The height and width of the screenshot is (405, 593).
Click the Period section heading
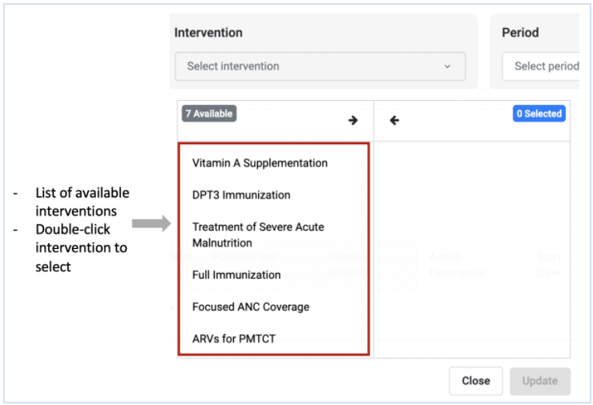coord(520,33)
